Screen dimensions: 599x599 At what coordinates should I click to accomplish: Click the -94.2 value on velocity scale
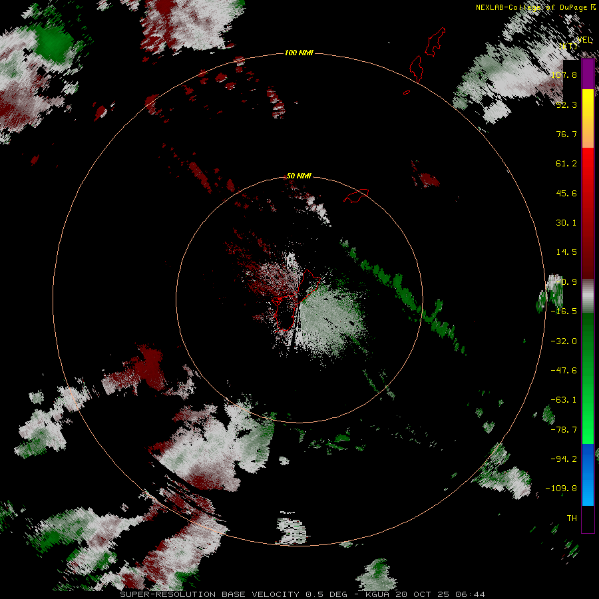(x=564, y=459)
